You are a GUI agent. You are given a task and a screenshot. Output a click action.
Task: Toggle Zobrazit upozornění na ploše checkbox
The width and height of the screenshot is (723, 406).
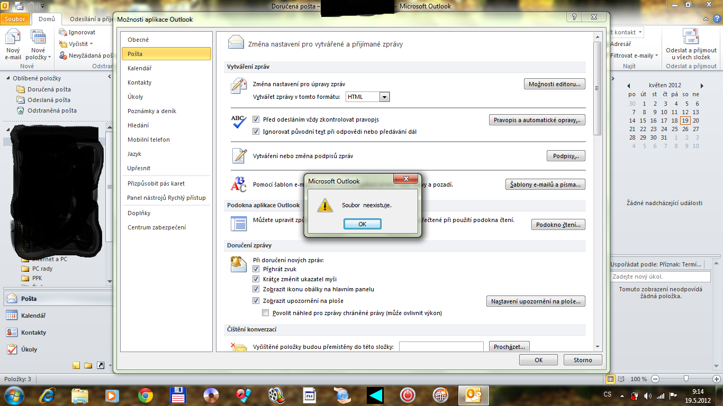point(256,301)
